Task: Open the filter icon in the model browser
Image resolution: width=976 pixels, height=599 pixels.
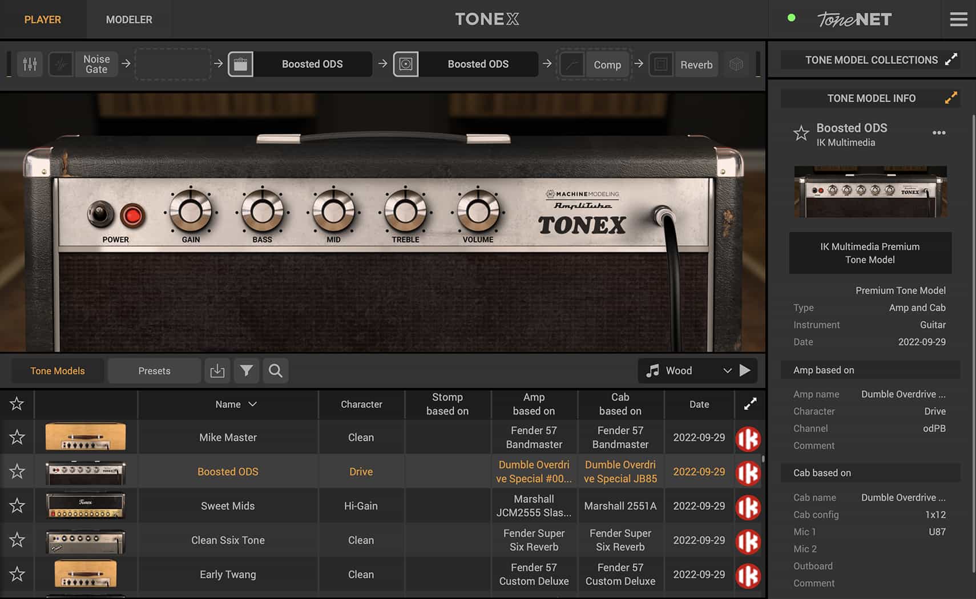Action: tap(246, 371)
